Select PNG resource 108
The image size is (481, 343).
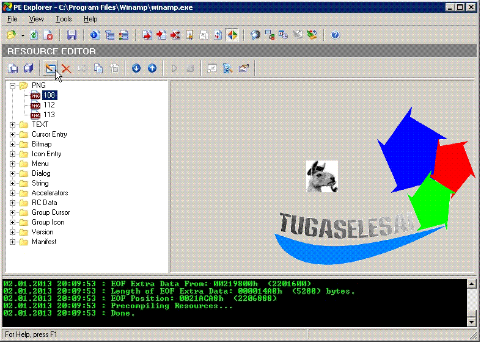click(50, 95)
